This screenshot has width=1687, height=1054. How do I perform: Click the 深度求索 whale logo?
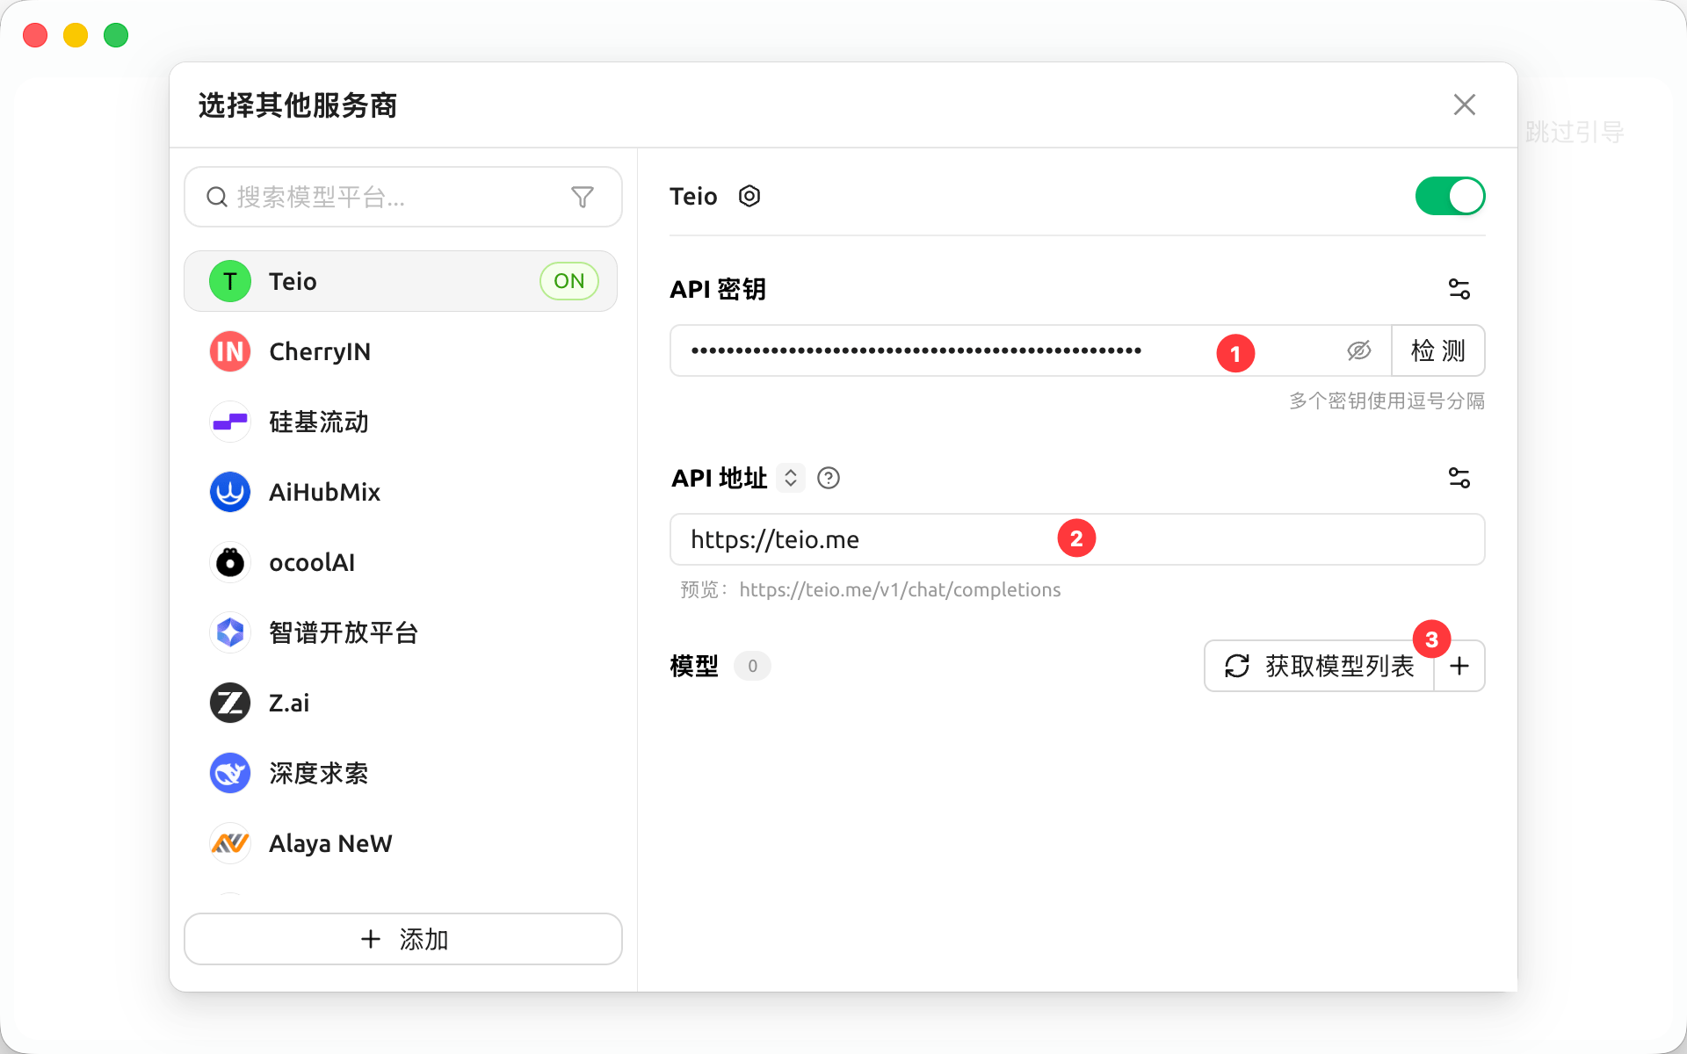pos(230,773)
